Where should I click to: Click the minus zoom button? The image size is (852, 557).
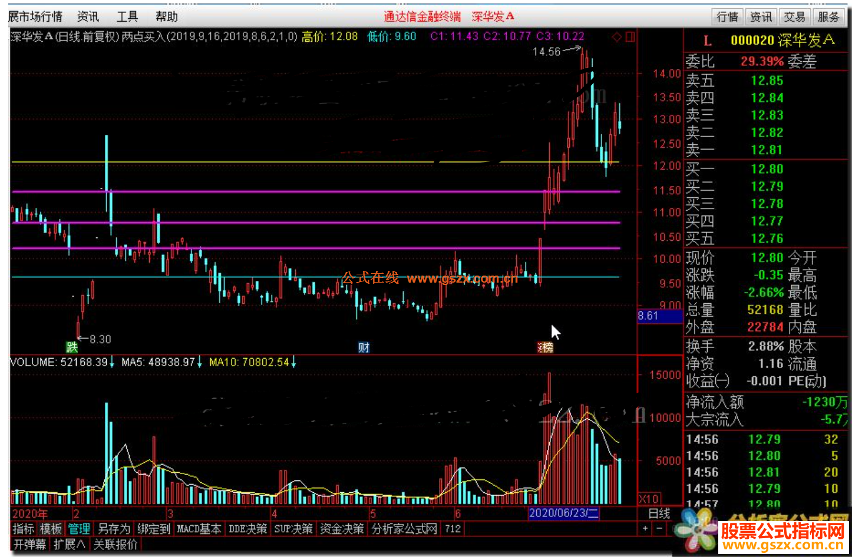pyautogui.click(x=659, y=529)
